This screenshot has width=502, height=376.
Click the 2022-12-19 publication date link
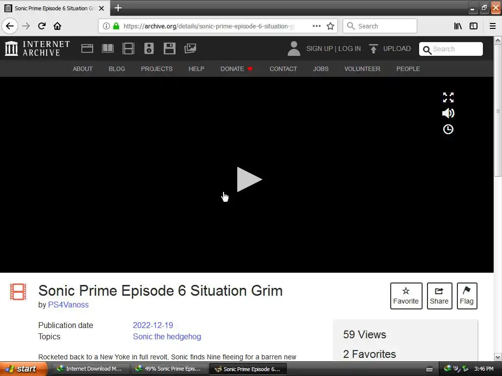click(153, 325)
